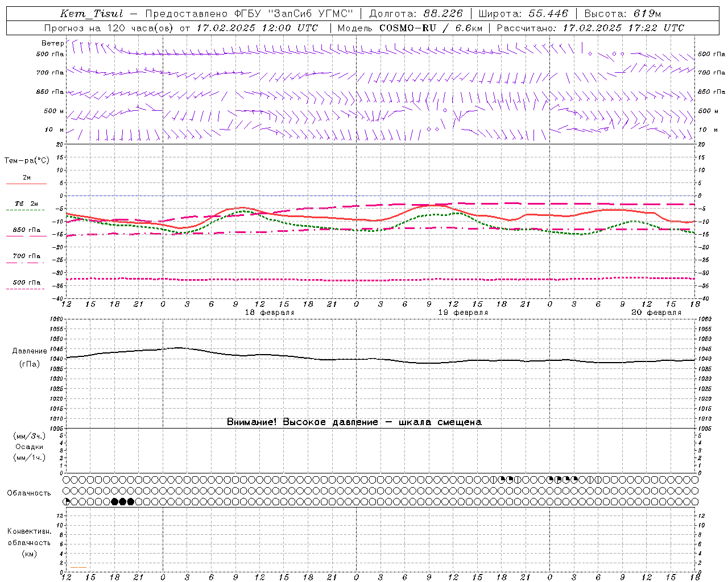728x582 pixels.
Task: Click the 19 февраля date label
Action: 463,313
